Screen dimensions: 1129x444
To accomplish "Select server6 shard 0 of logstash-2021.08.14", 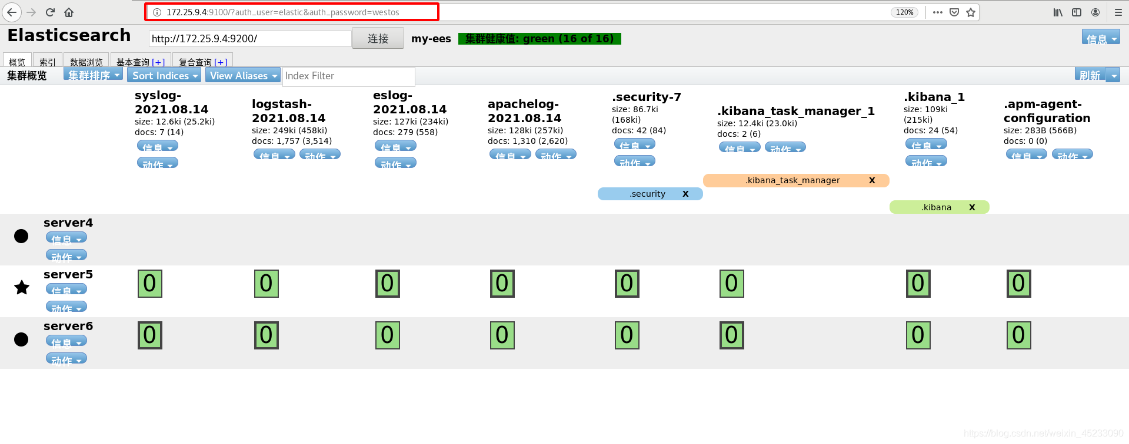I will (x=267, y=335).
